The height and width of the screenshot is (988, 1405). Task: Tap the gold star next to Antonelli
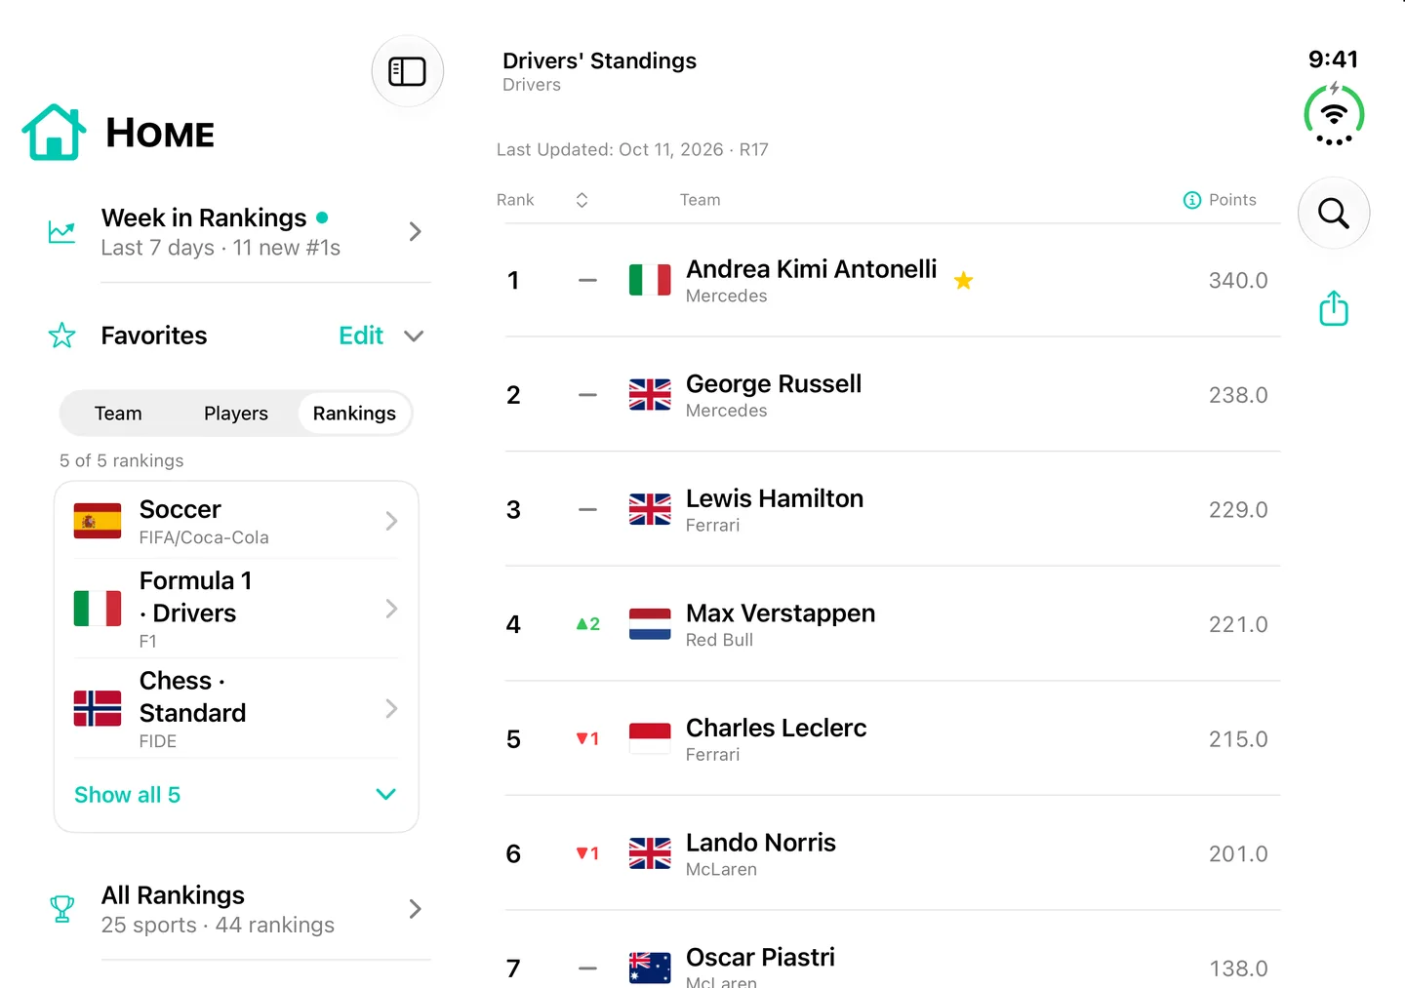point(963,281)
